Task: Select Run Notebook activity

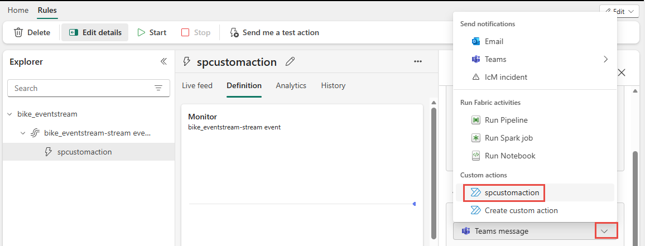Action: point(510,156)
